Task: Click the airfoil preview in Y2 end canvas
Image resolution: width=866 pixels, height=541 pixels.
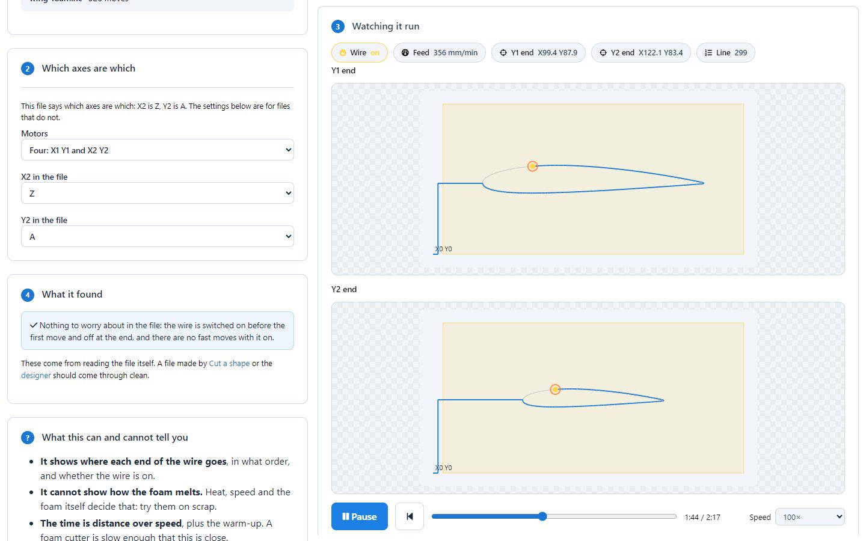Action: (x=593, y=398)
